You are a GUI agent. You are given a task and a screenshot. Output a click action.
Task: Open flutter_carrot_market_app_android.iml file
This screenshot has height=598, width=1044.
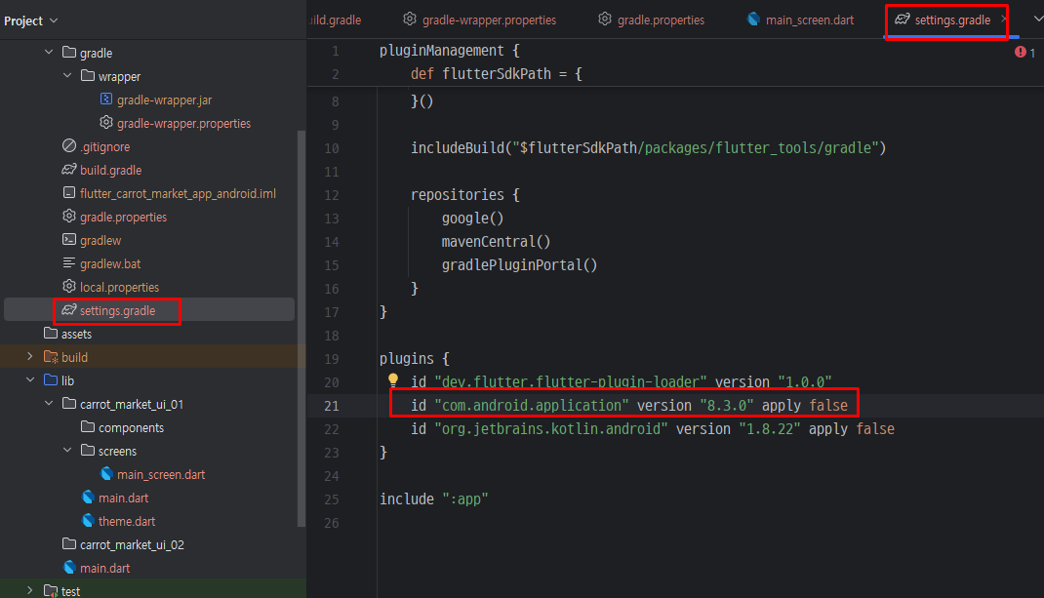(178, 194)
